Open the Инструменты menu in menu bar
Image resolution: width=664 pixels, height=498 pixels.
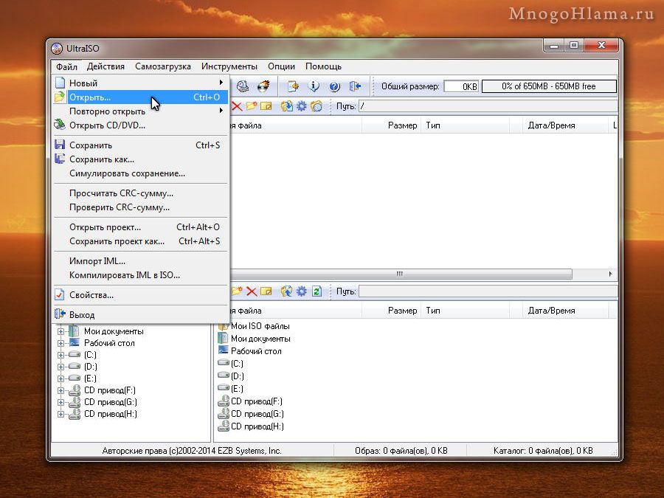pyautogui.click(x=229, y=66)
